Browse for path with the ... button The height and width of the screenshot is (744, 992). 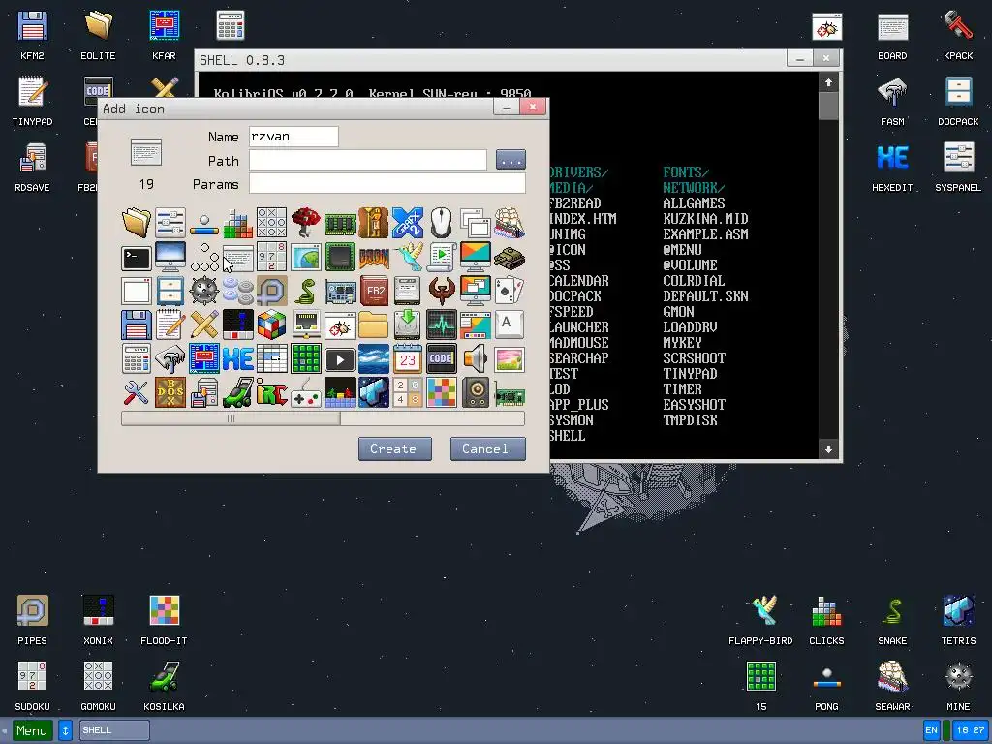click(x=511, y=160)
